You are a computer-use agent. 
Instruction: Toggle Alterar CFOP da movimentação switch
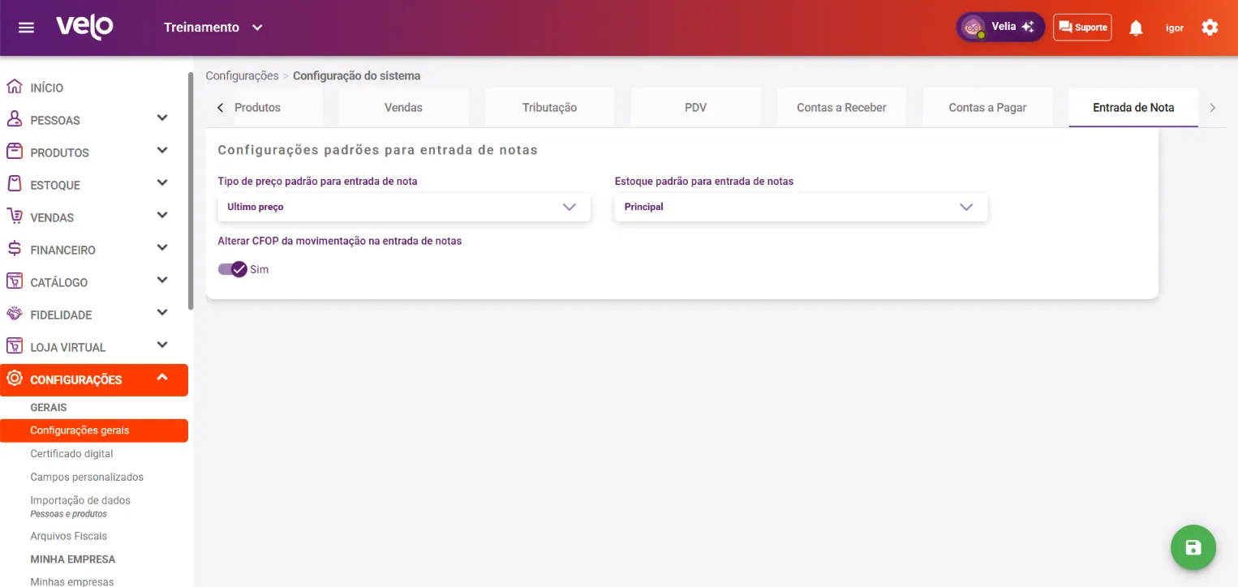pyautogui.click(x=232, y=269)
